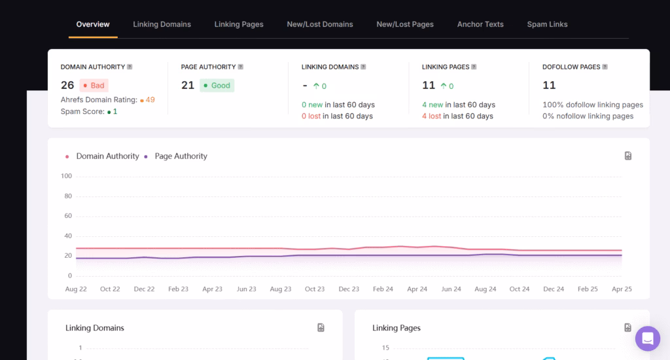The height and width of the screenshot is (360, 670).
Task: Click the '4 lost' linking pages link
Action: coord(431,116)
